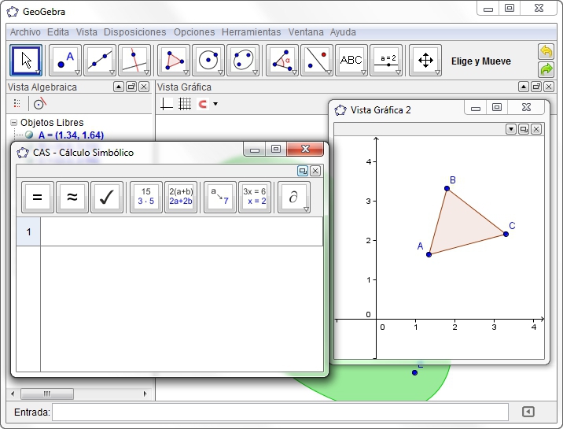This screenshot has height=429, width=563.
Task: Open Herramientas menu
Action: coord(252,32)
